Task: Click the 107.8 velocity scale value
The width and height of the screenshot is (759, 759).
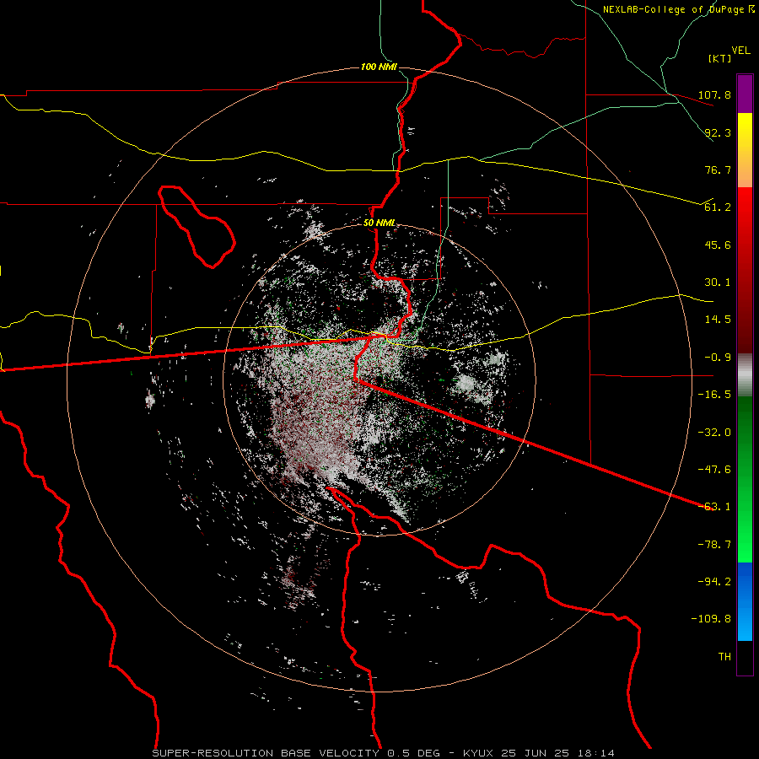Action: click(714, 94)
